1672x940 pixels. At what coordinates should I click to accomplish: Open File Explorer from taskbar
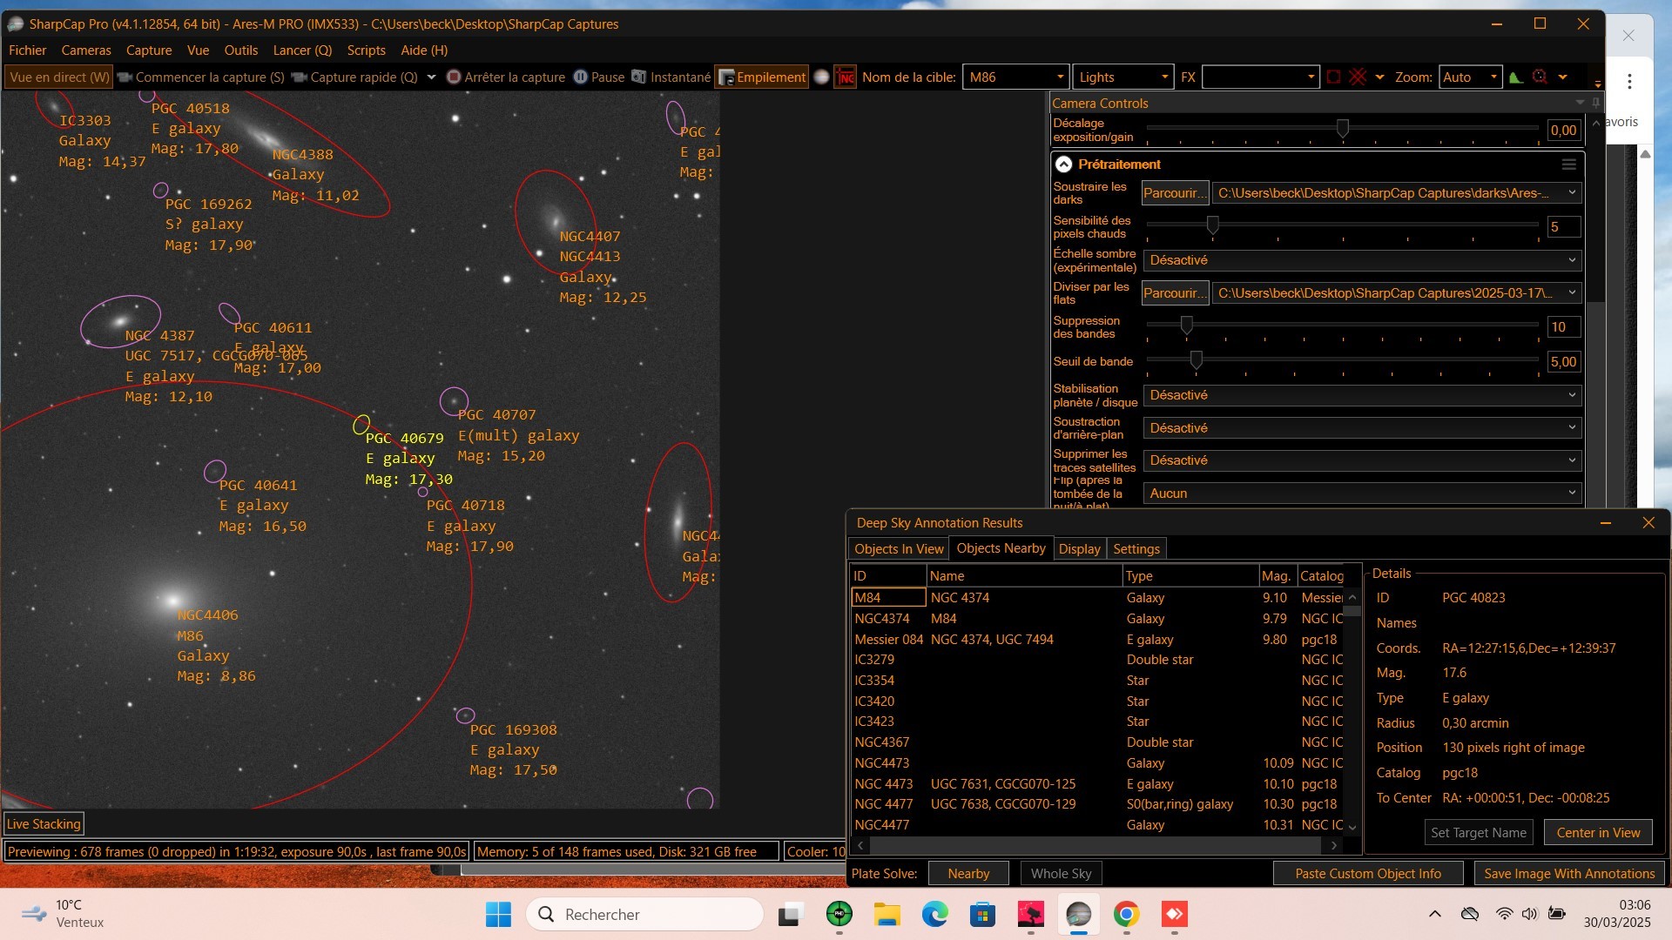pos(887,915)
